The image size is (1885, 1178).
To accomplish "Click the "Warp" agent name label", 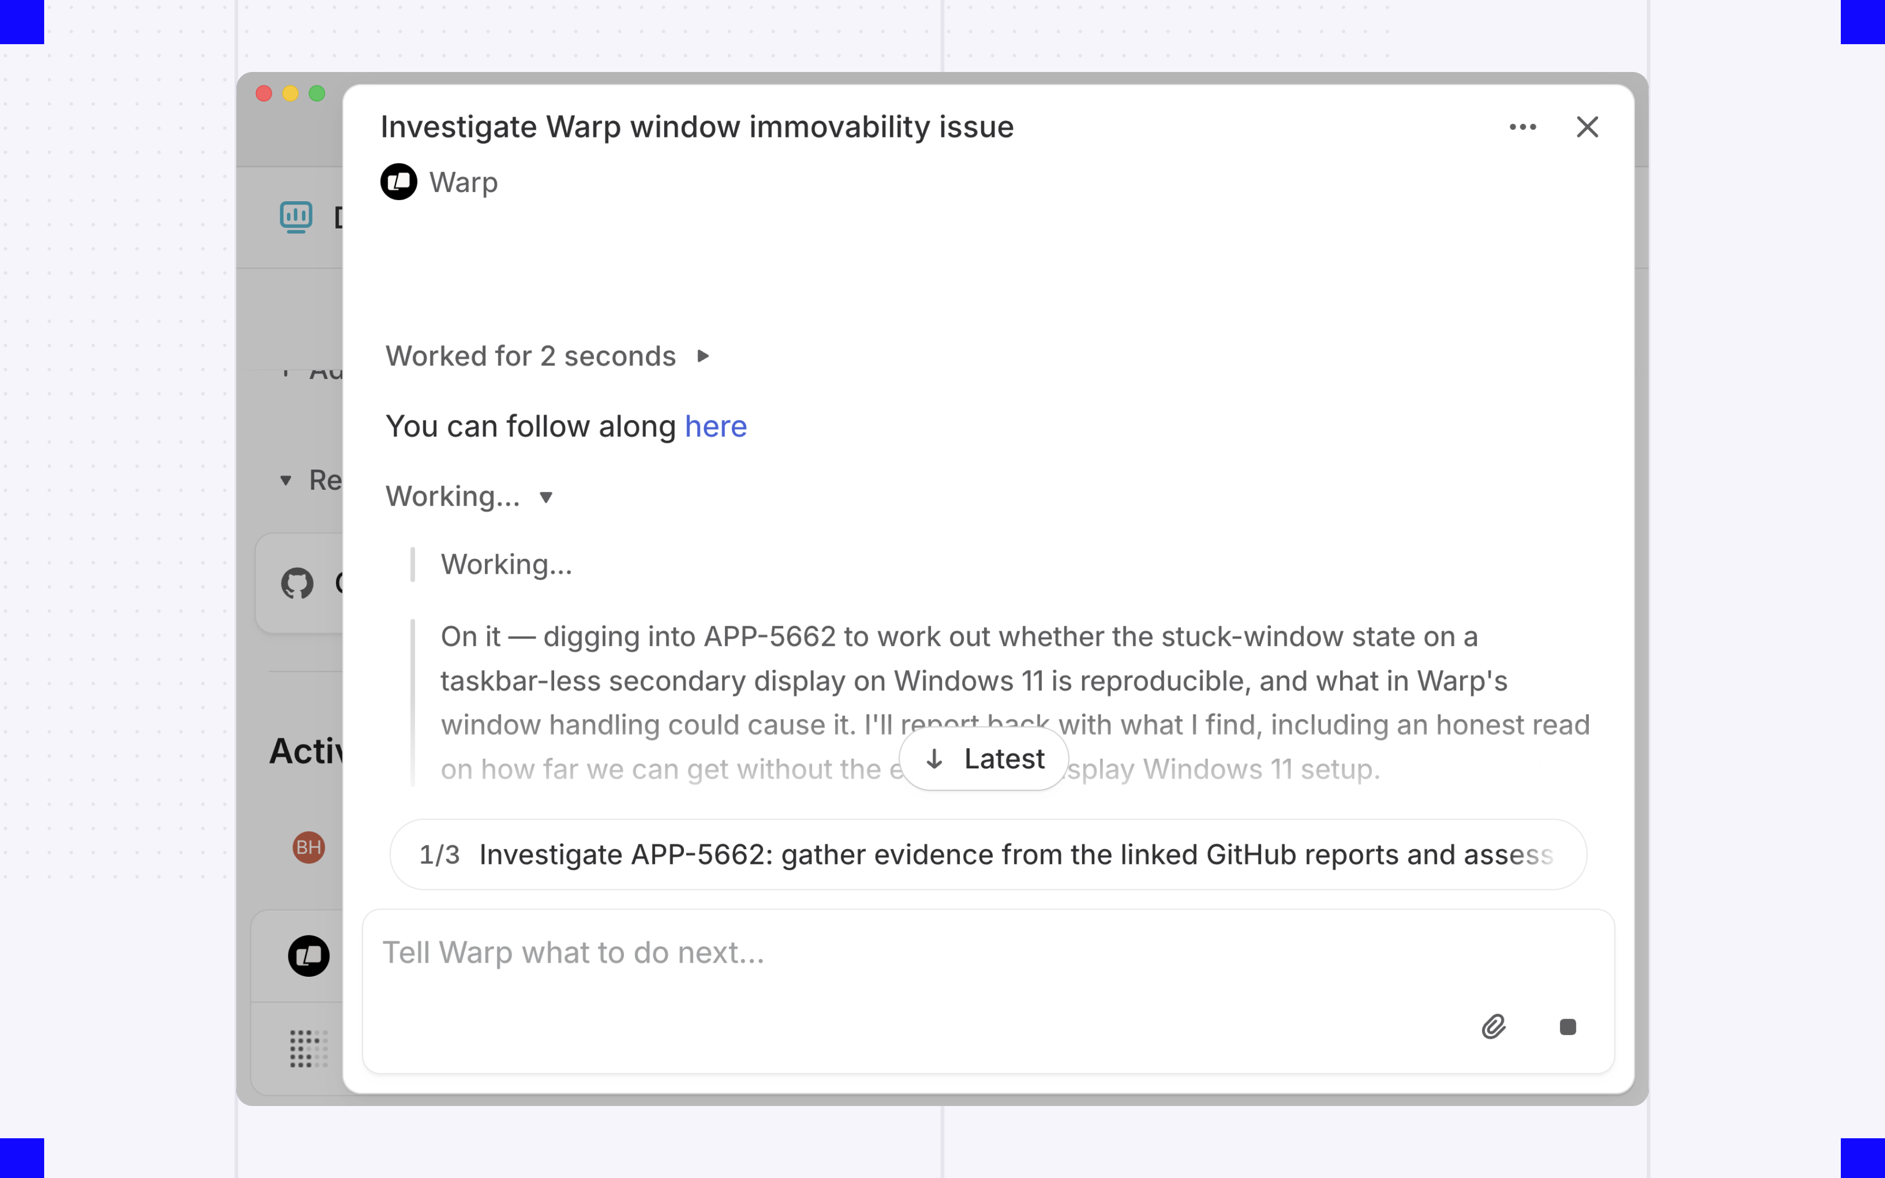I will pos(464,182).
